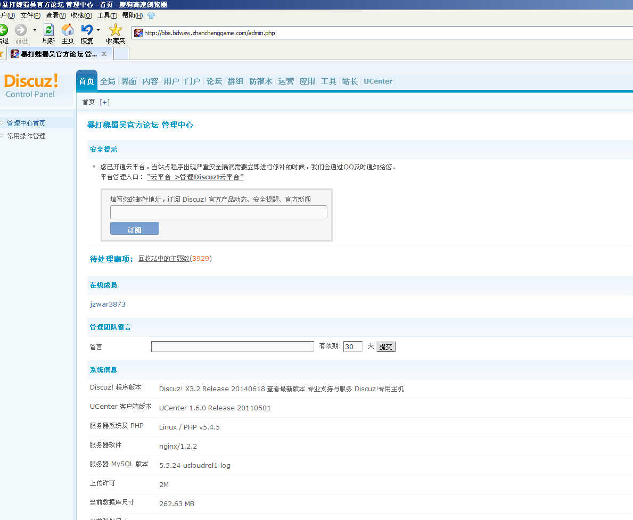
Task: Switch to the 防灌水 admin tab
Action: click(261, 81)
